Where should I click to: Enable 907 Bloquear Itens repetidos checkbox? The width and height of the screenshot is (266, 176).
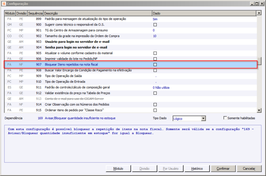(155, 64)
